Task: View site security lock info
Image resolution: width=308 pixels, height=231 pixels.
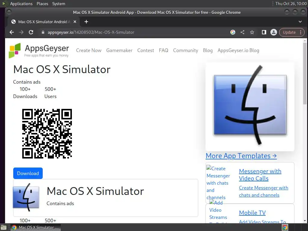Action: [x=43, y=32]
